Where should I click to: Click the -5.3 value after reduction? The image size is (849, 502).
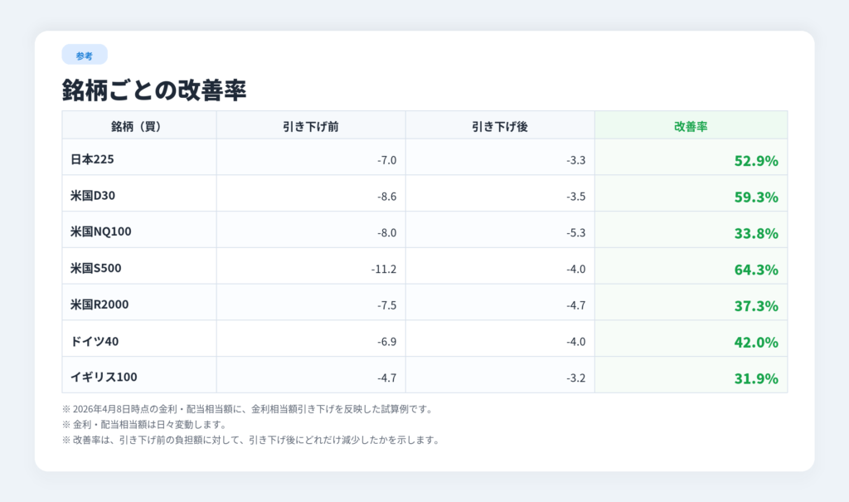pyautogui.click(x=576, y=232)
